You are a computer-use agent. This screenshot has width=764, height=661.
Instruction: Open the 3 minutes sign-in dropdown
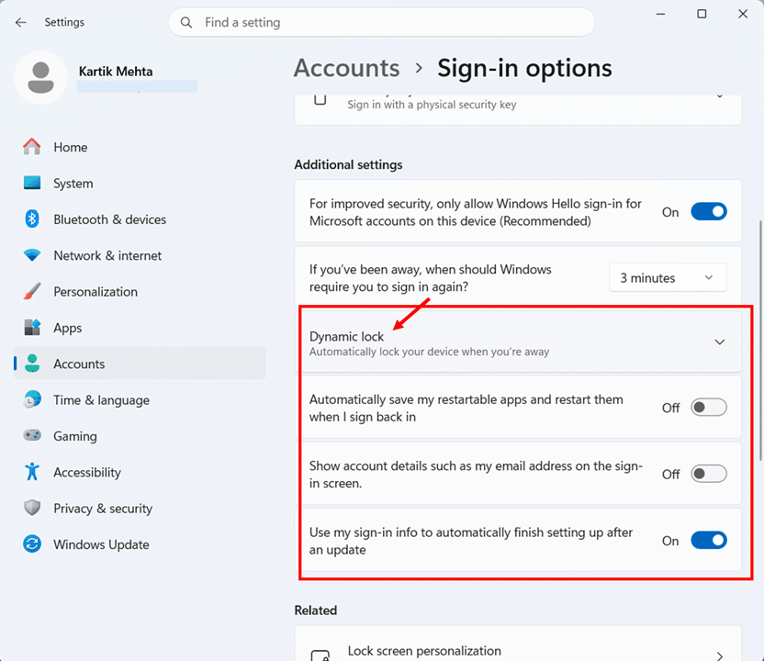coord(668,277)
